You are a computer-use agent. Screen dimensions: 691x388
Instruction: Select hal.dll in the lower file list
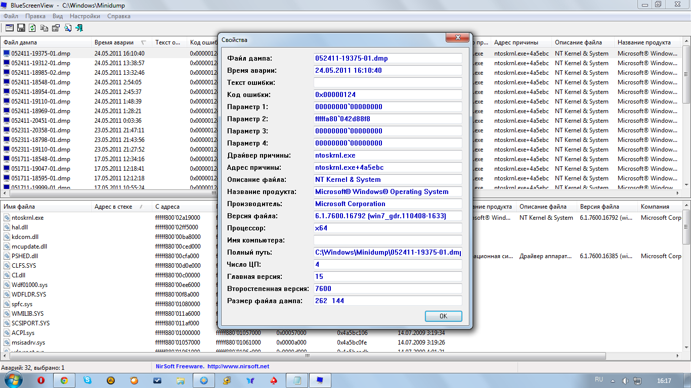[x=20, y=227]
